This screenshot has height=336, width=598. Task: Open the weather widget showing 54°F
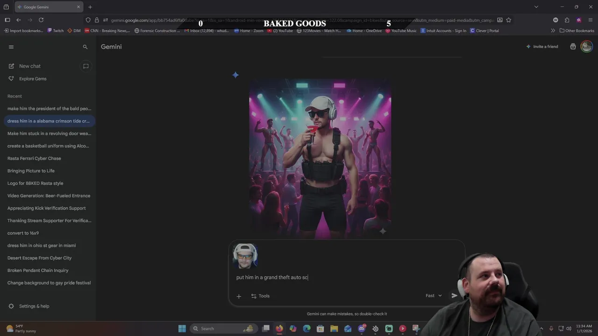[x=21, y=329]
